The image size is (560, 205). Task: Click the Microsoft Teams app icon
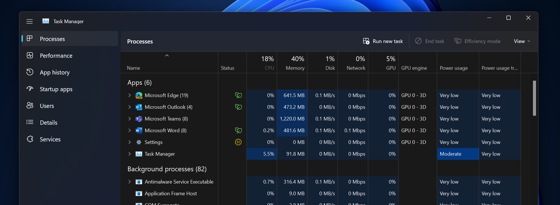pyautogui.click(x=139, y=119)
